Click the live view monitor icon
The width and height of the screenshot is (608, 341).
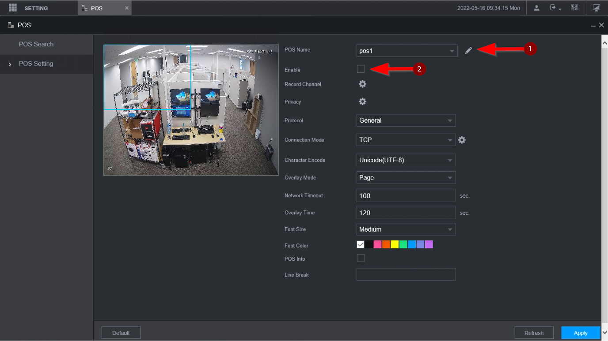click(596, 8)
